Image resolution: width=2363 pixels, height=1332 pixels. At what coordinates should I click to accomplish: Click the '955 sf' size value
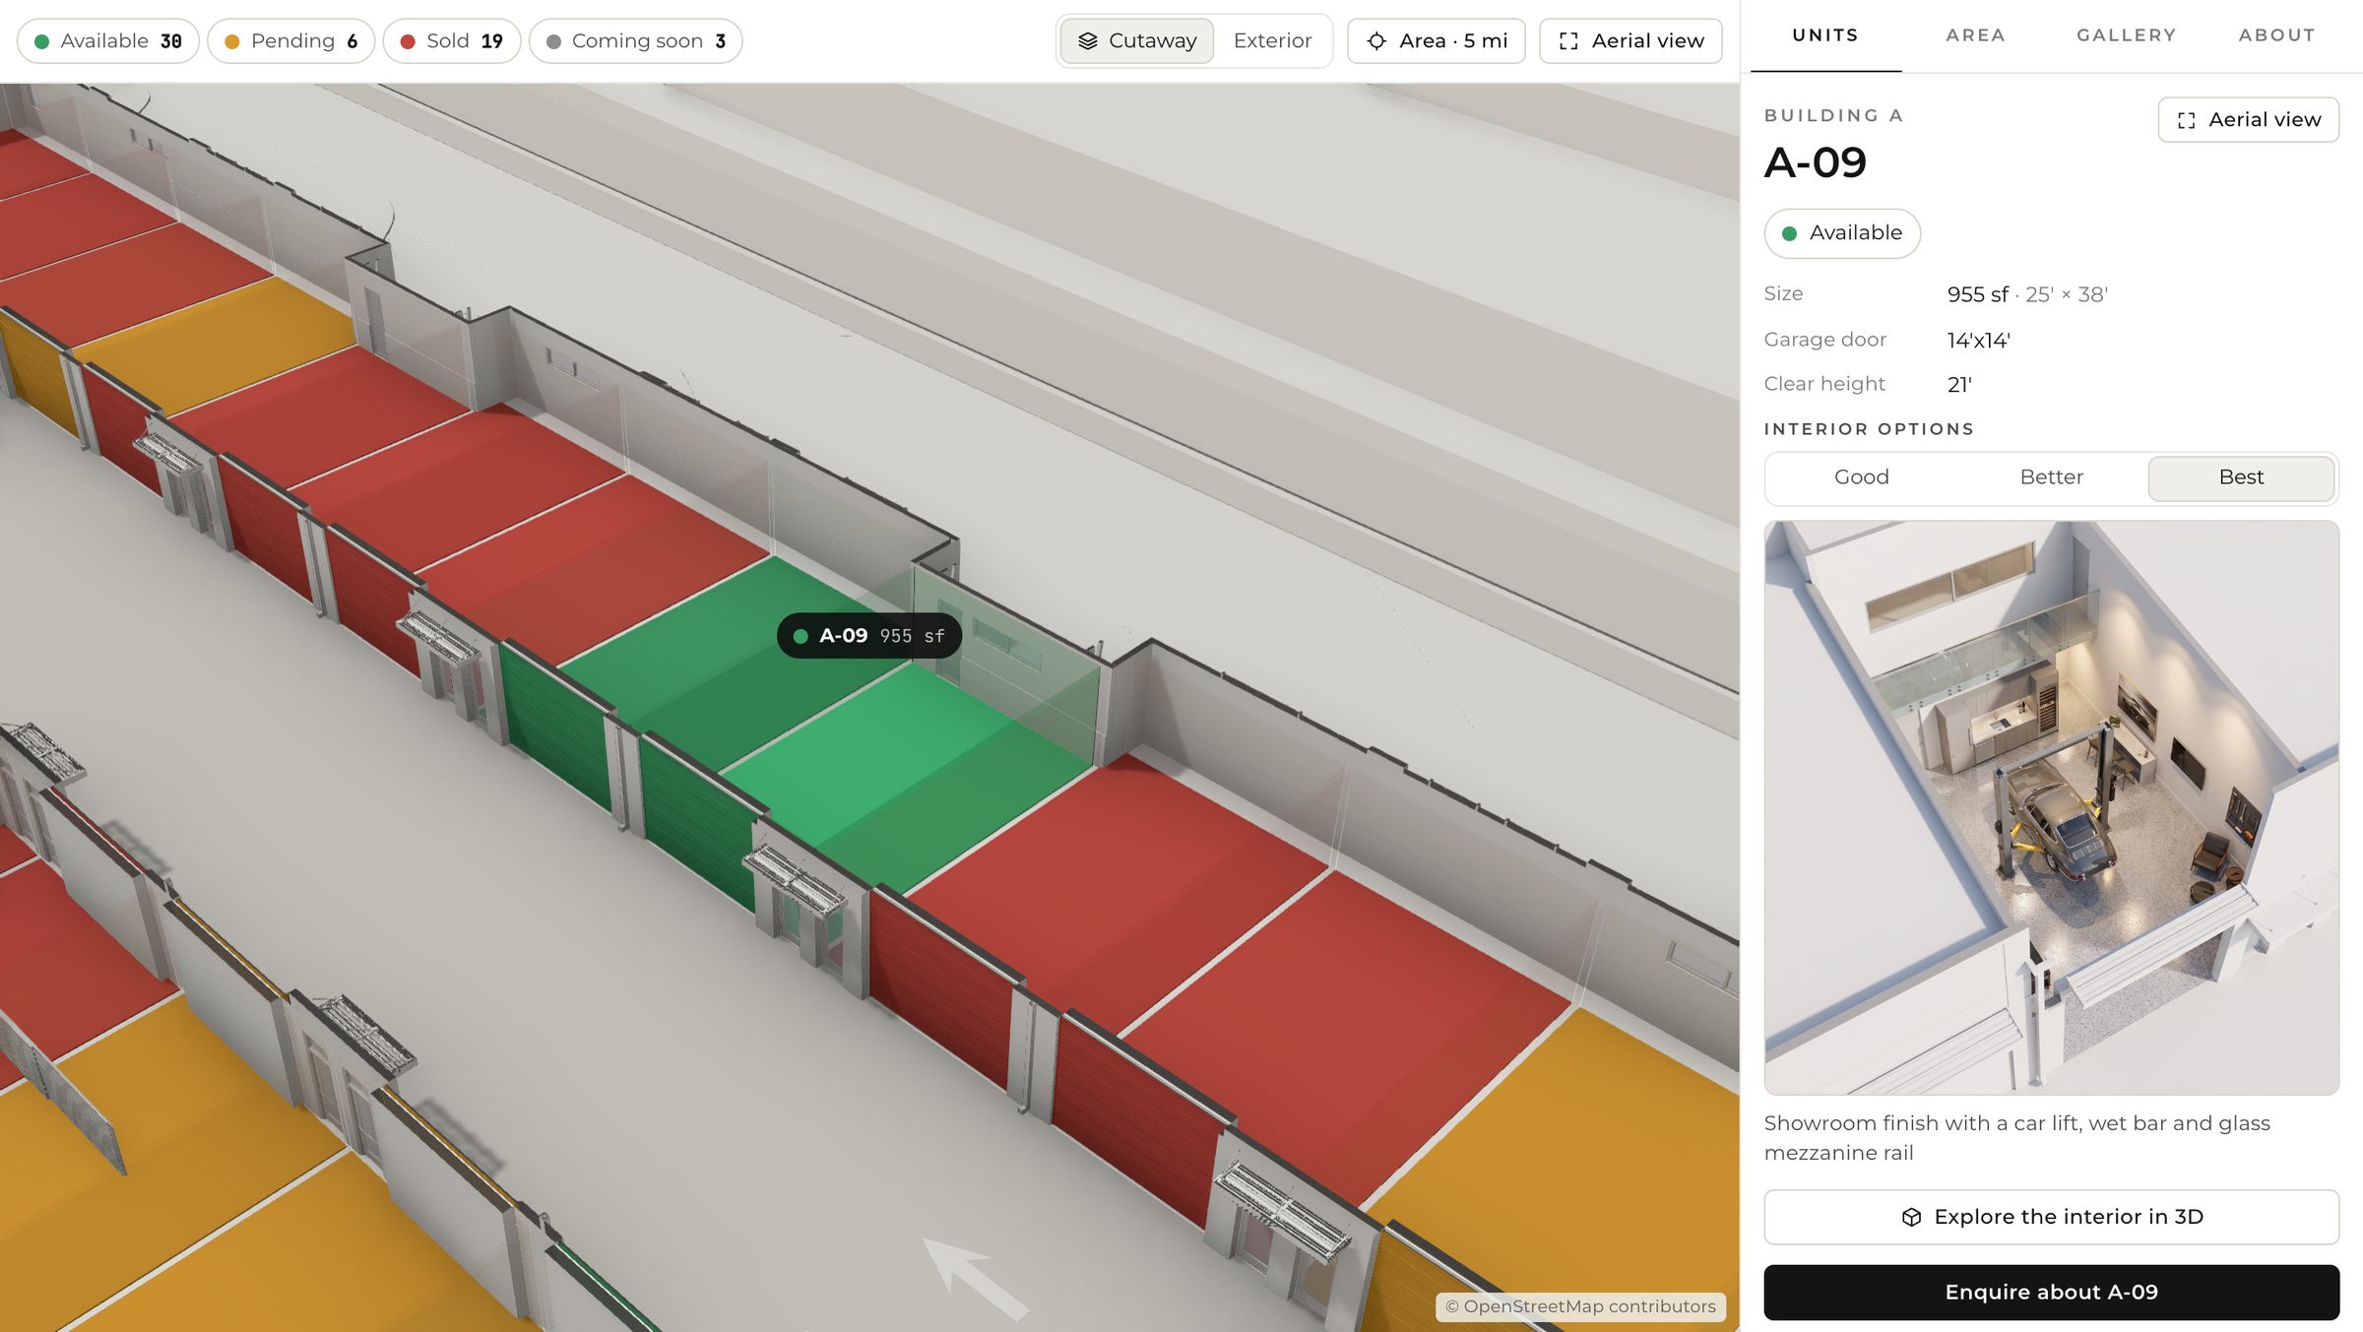pyautogui.click(x=1977, y=294)
